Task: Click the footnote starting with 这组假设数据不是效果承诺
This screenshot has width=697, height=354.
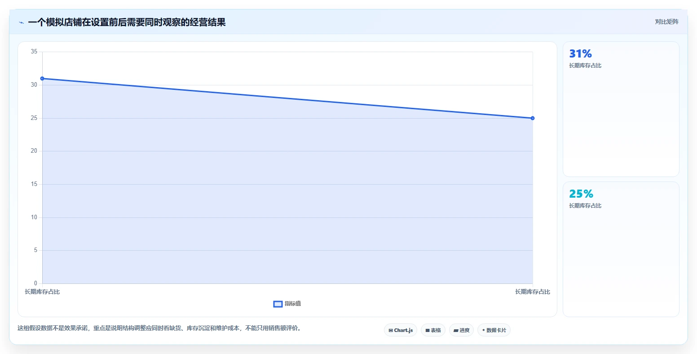Action: coord(159,328)
